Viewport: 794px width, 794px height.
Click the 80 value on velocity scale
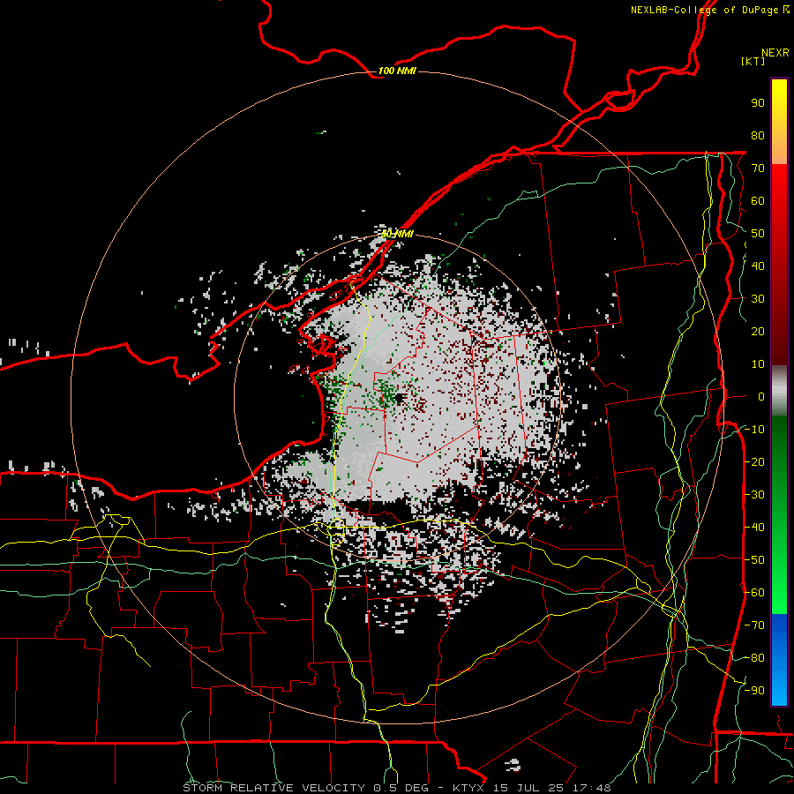[758, 135]
